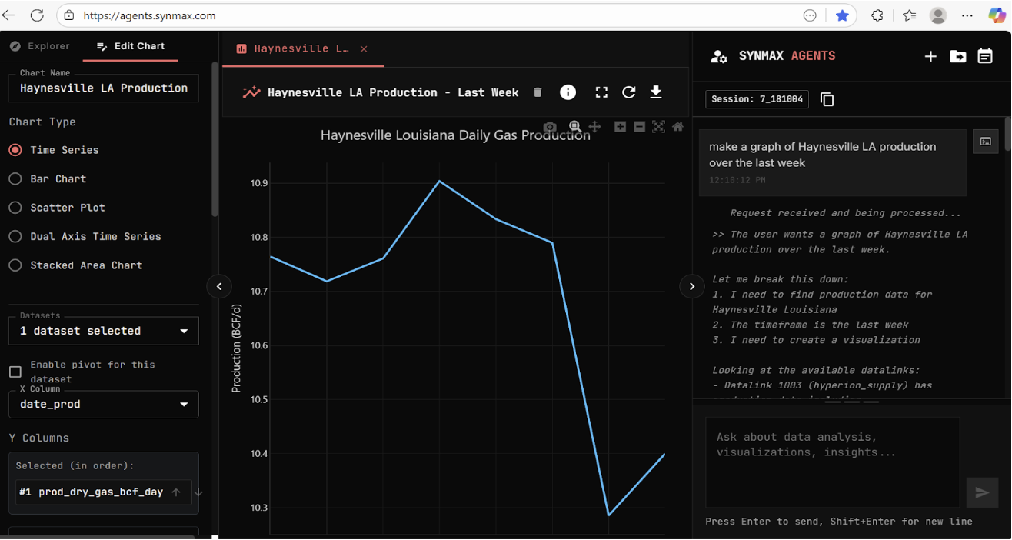
Task: Open chart info icon
Action: pos(568,92)
